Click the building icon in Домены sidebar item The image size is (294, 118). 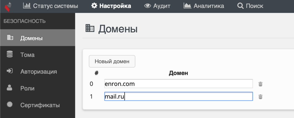click(10, 37)
